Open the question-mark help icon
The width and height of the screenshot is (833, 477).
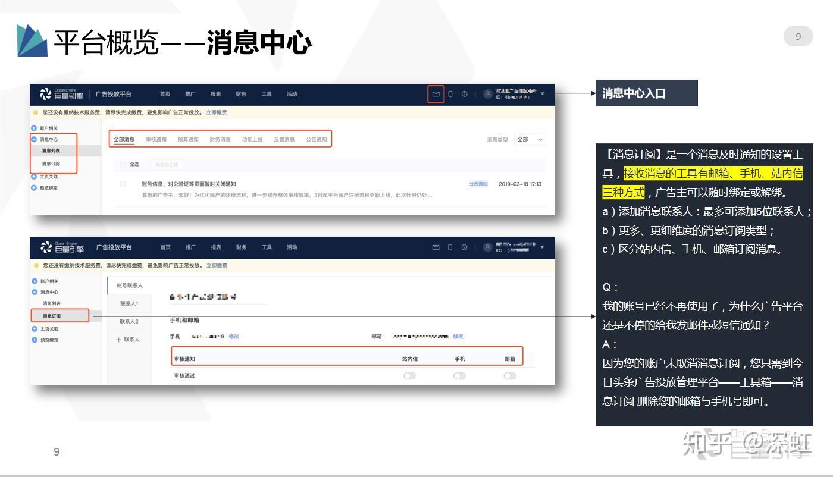pos(465,94)
